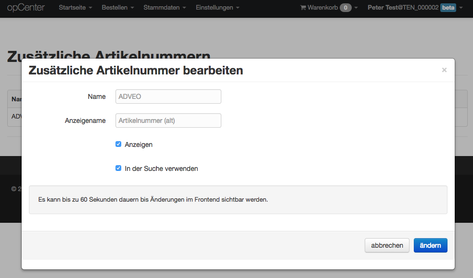
Task: Click the frontend changes notice box
Action: coord(239,199)
